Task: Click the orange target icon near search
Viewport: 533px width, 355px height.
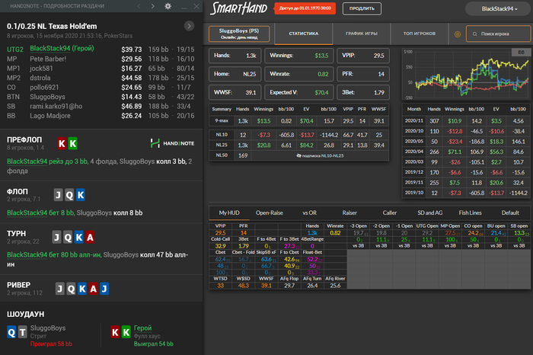Action: (458, 34)
